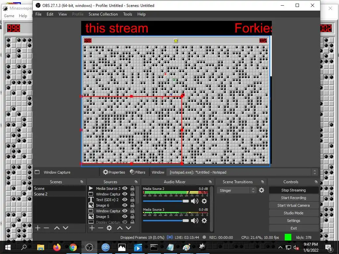The width and height of the screenshot is (339, 254).
Task: Click the 'LIVE: 02:15:44' status bar text
Action: pos(187,237)
